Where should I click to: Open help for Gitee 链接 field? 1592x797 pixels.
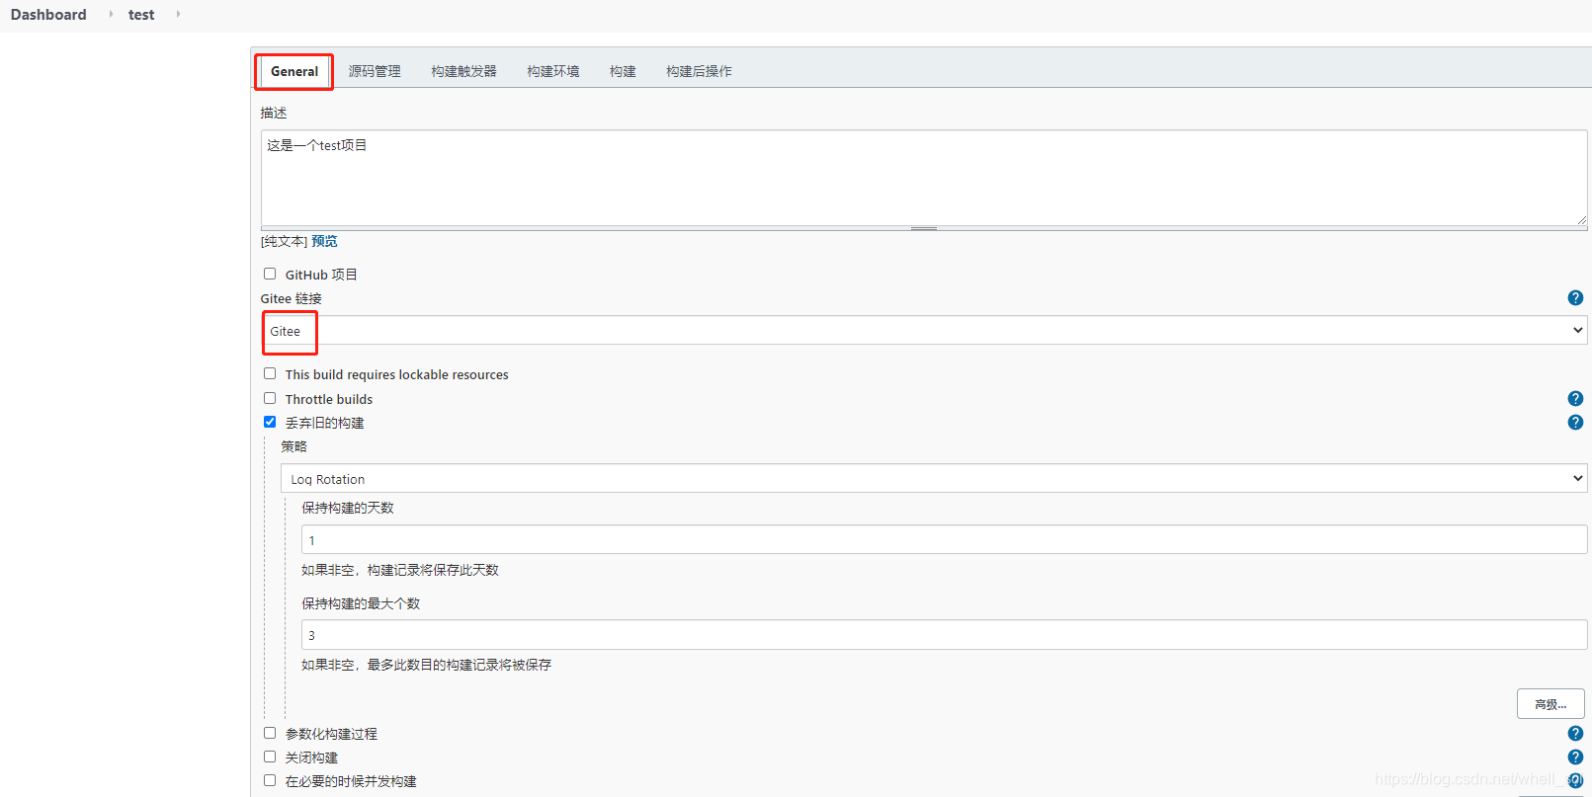(1575, 298)
